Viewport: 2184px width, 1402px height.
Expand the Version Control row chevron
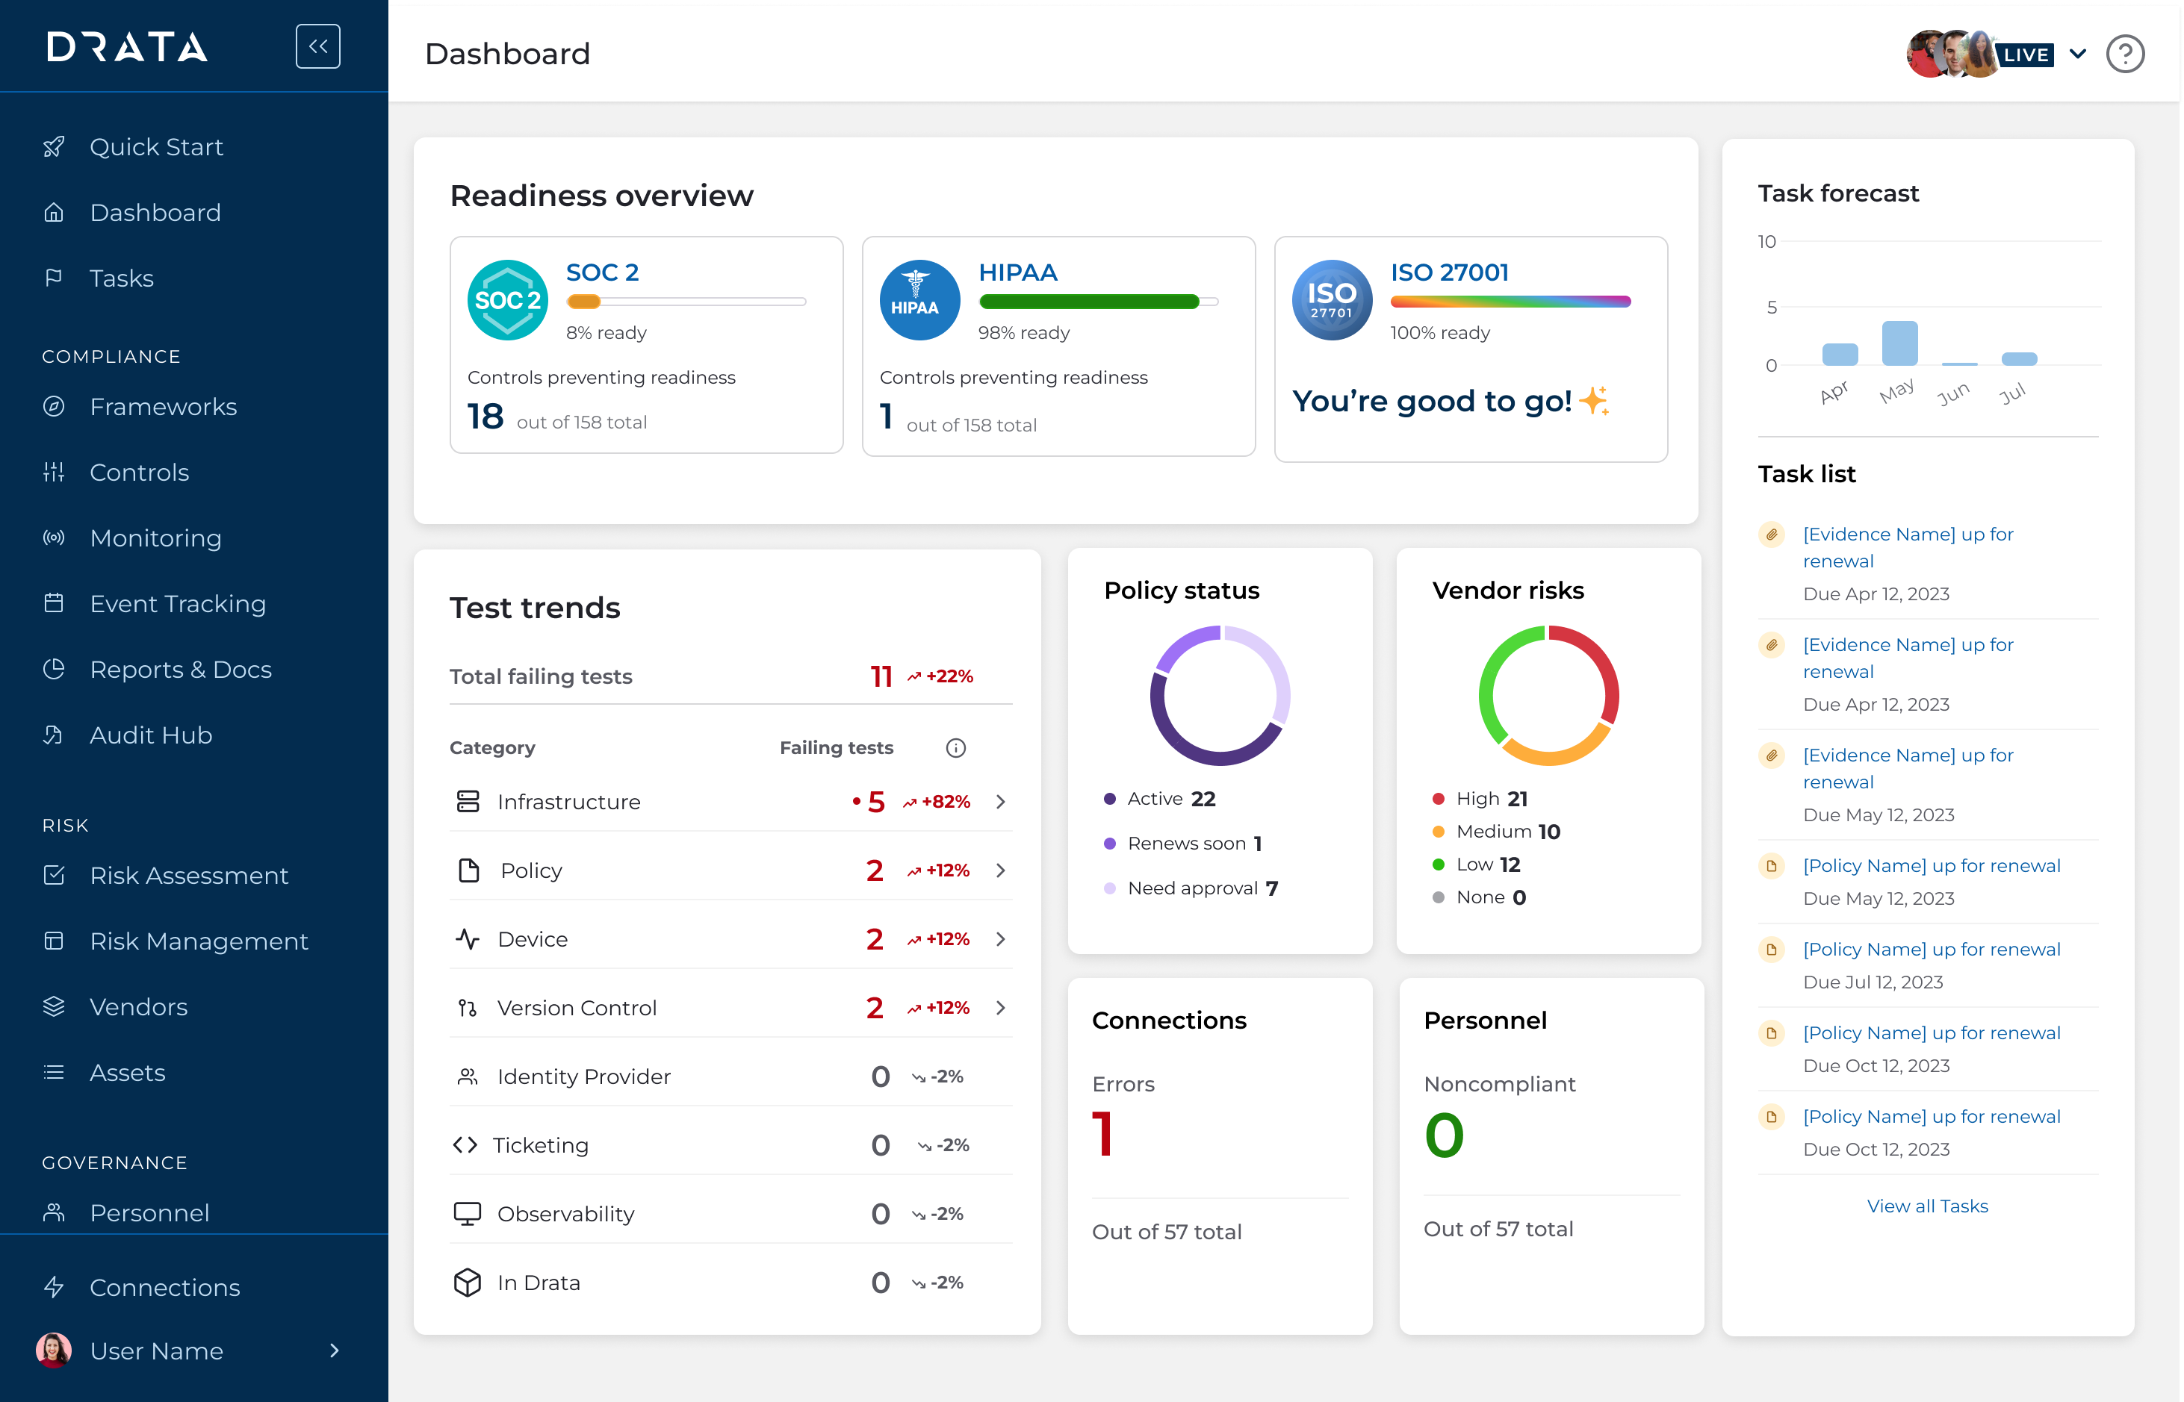coord(1000,1008)
